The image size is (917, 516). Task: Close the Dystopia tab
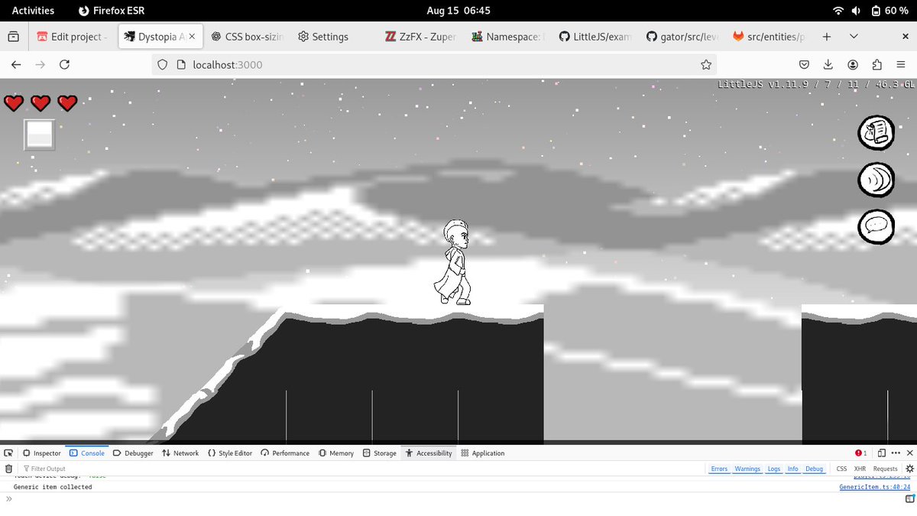point(192,37)
